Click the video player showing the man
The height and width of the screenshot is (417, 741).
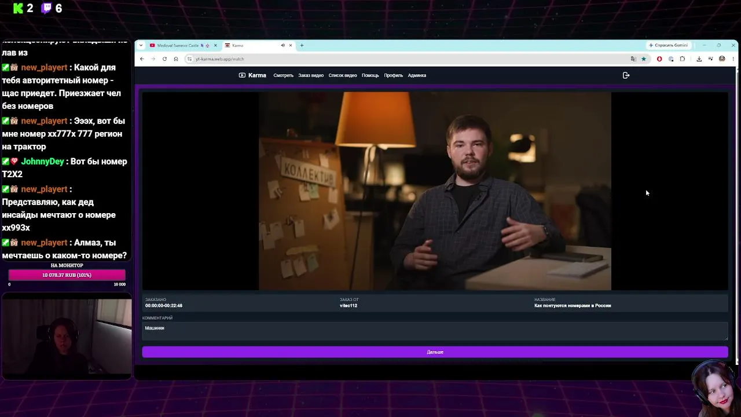coord(435,191)
